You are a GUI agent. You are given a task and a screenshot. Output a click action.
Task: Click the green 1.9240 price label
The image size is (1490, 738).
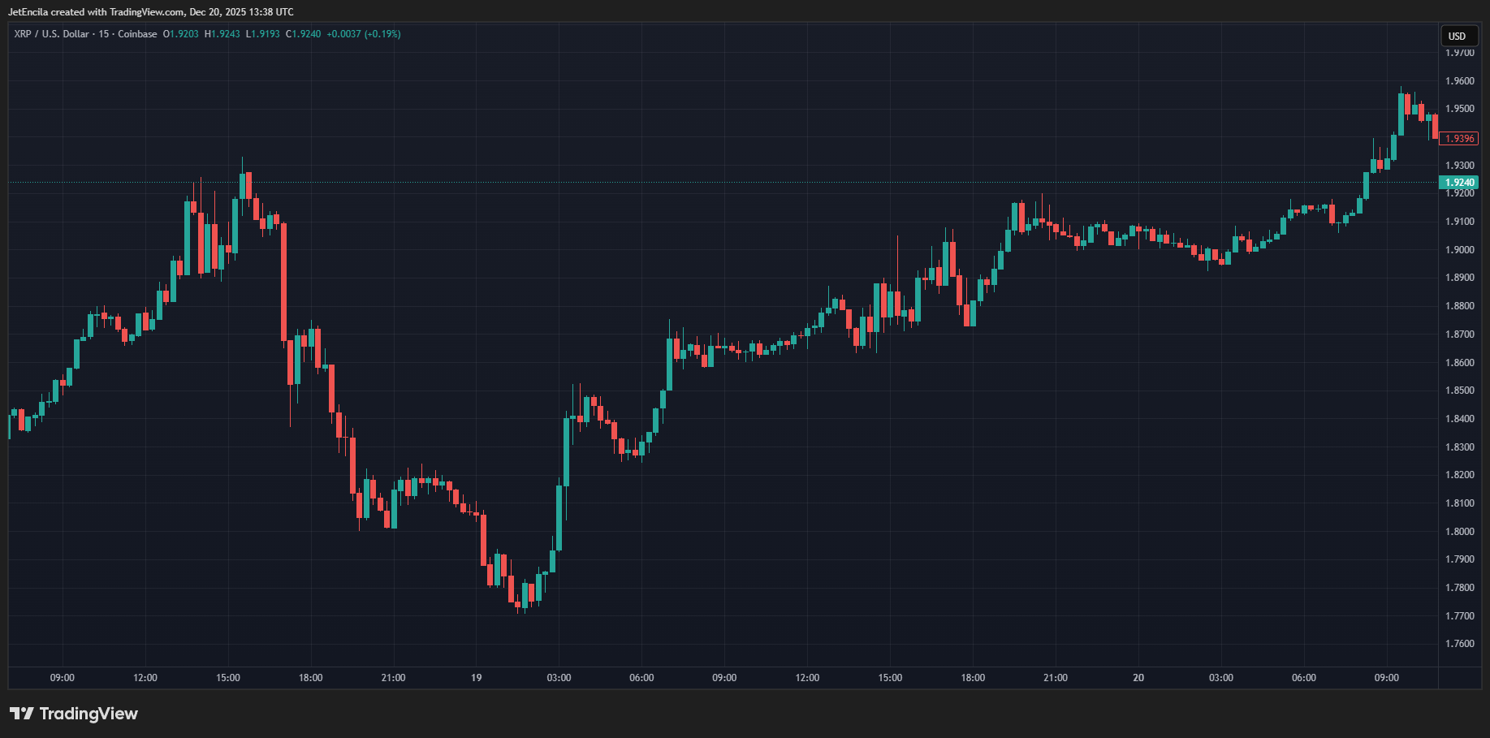click(x=1459, y=183)
